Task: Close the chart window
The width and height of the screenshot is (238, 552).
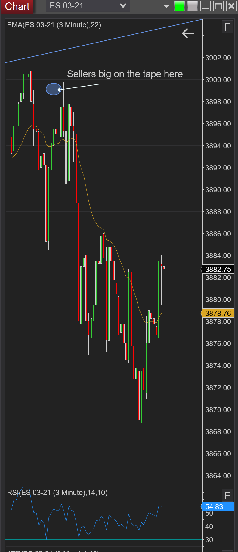Action: point(231,6)
